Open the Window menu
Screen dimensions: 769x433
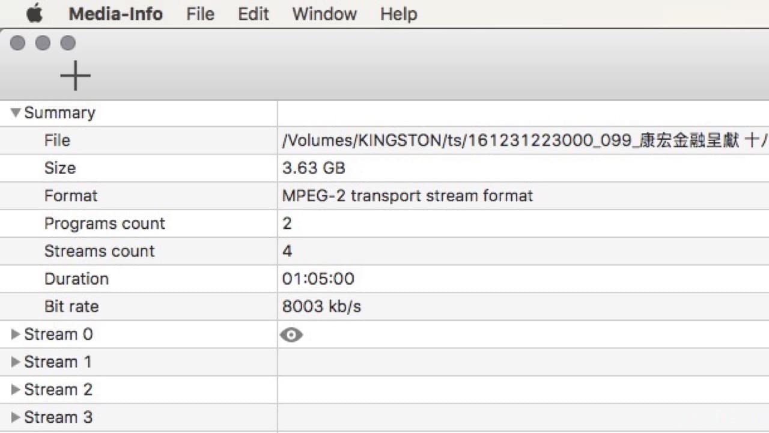pos(324,14)
